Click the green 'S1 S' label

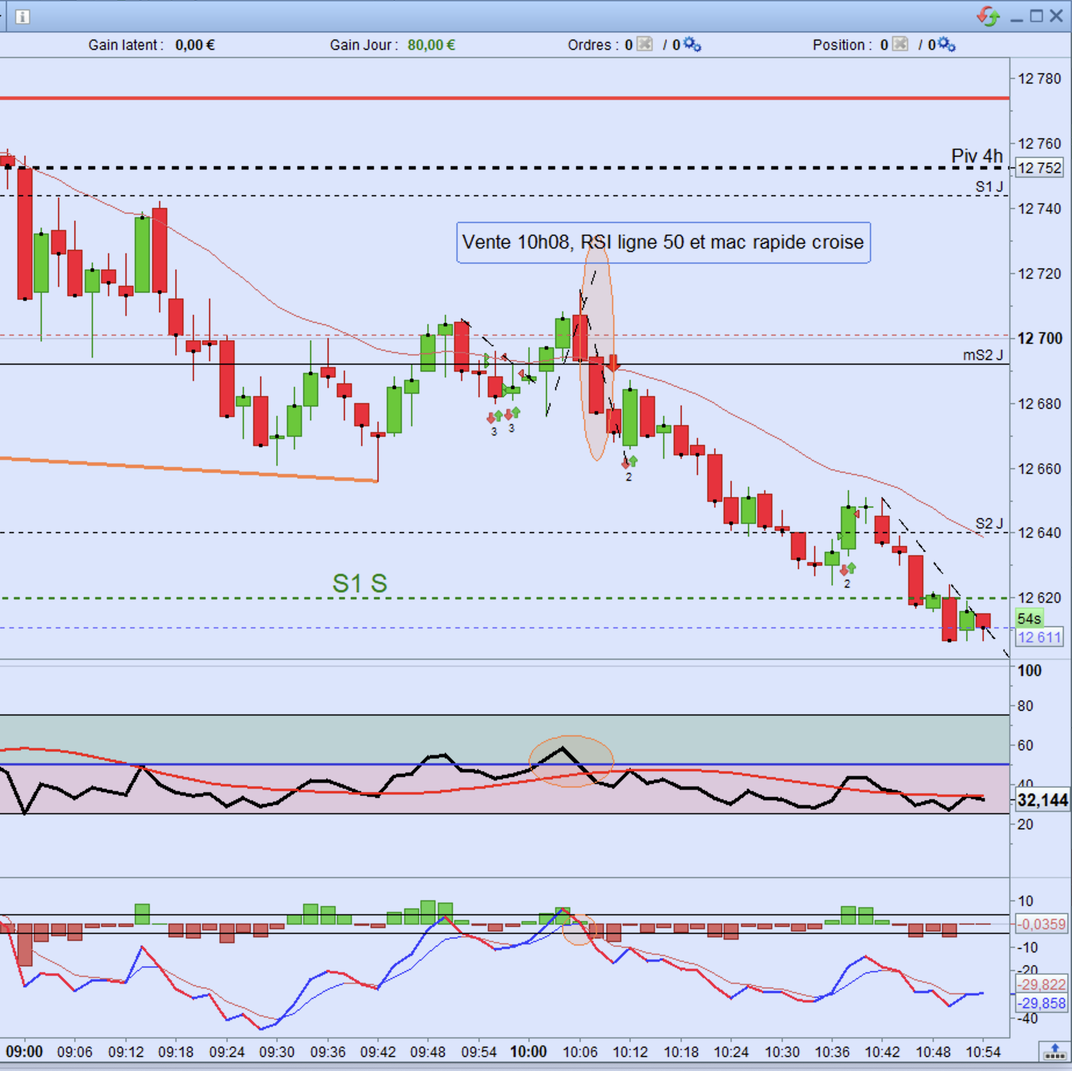pyautogui.click(x=359, y=583)
